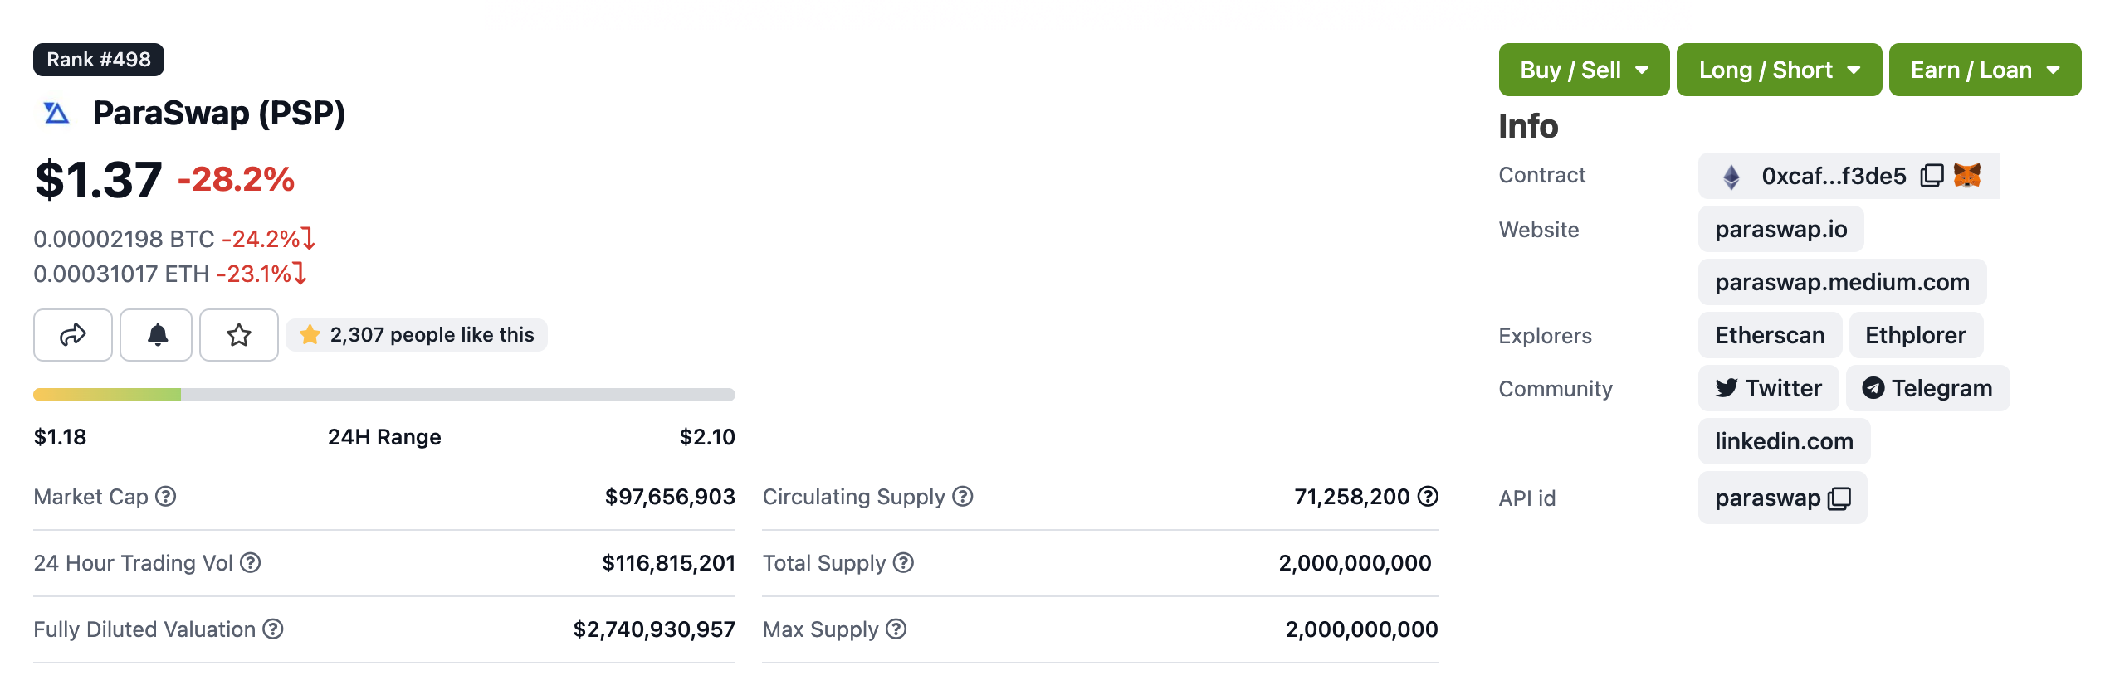This screenshot has height=680, width=2110.
Task: Click Max Supply help icon
Action: [896, 629]
